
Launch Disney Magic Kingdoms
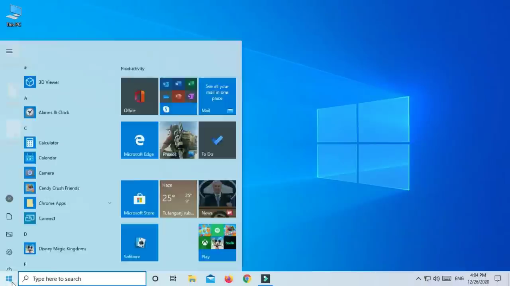tap(62, 249)
